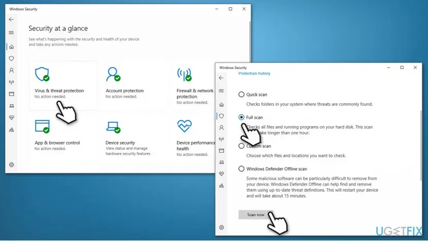Open Account protection label
The image size is (428, 241).
pos(125,91)
